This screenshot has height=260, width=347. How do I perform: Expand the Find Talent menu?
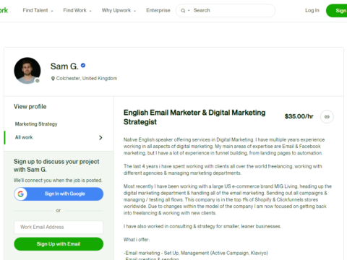[x=38, y=10]
